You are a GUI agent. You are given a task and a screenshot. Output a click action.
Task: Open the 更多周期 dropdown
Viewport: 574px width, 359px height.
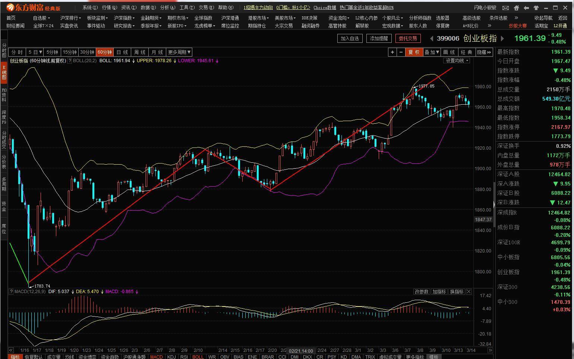(179, 52)
